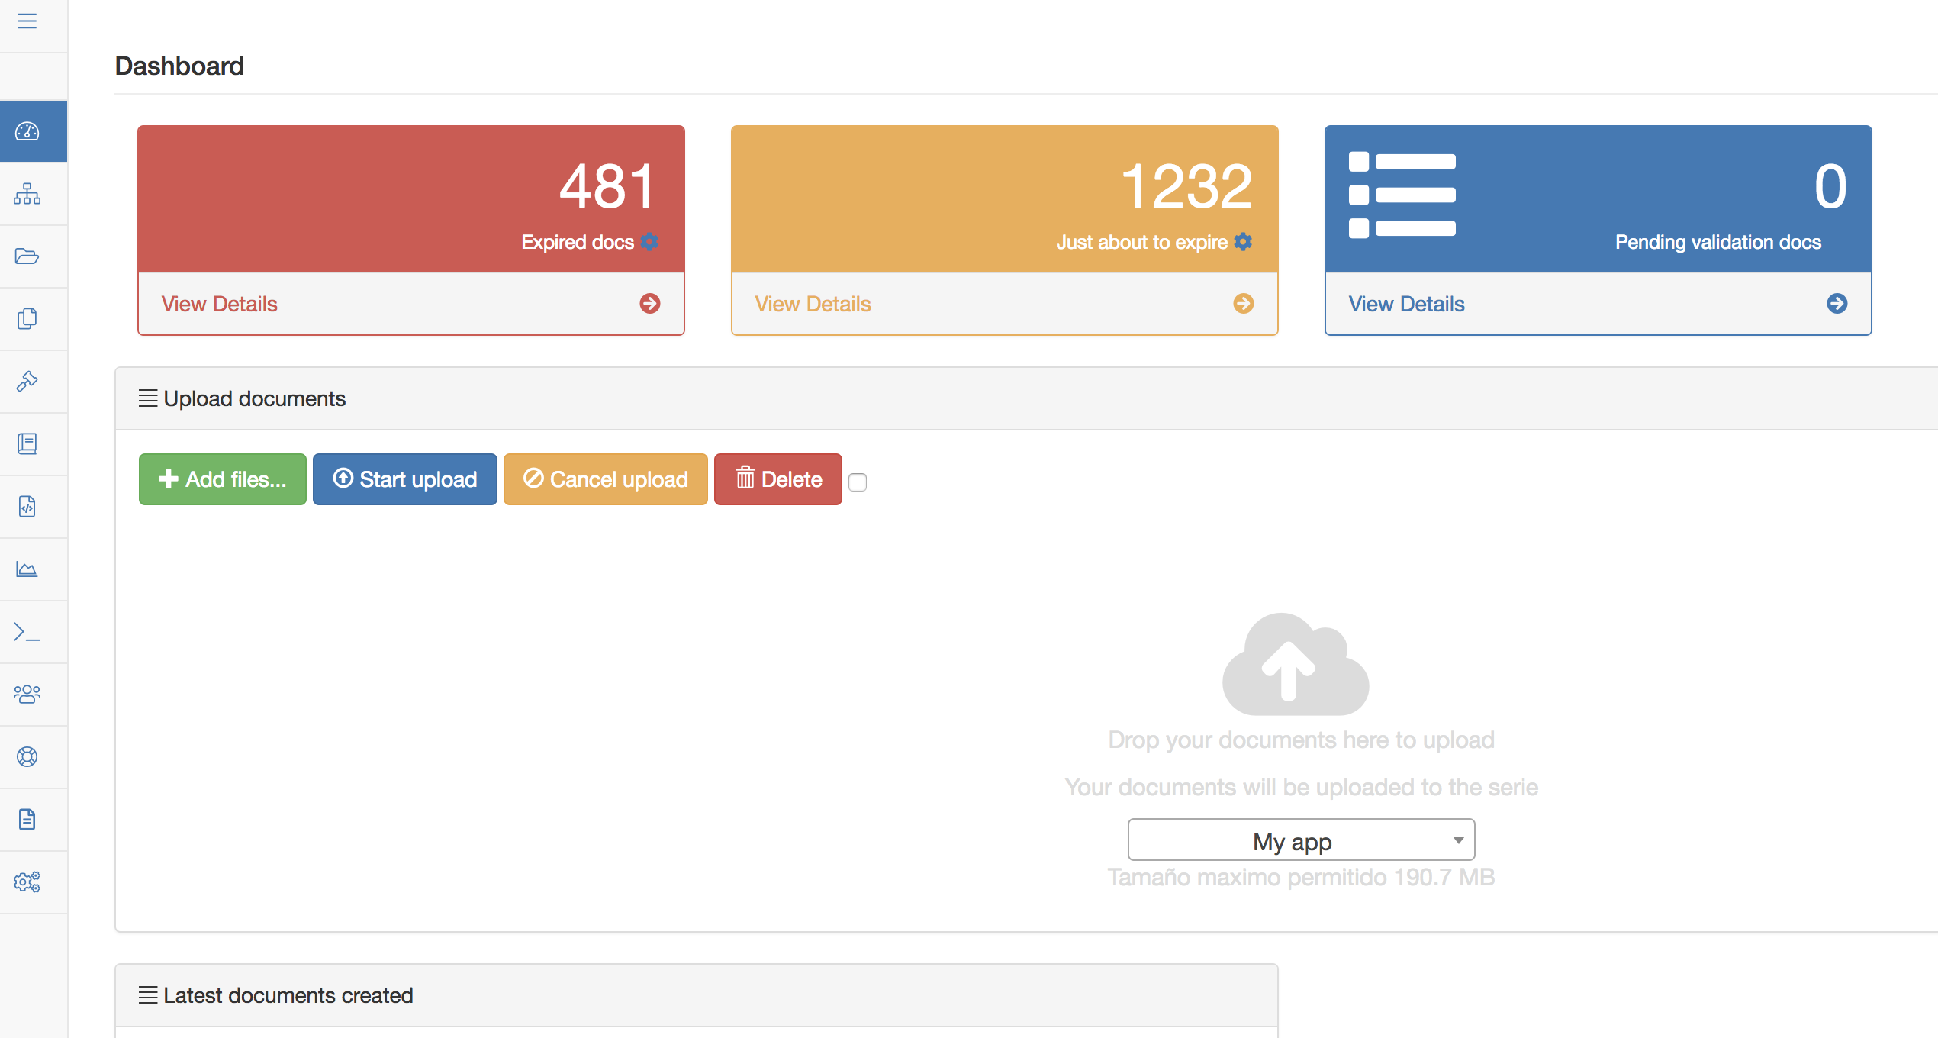Click the Delete button

(778, 479)
